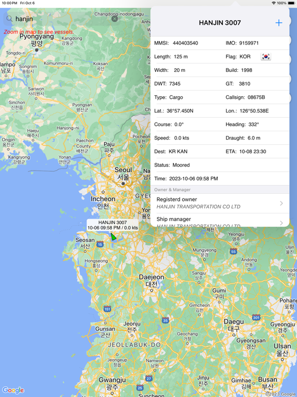Click the Width 20 m field
This screenshot has width=297, height=397.
click(170, 70)
